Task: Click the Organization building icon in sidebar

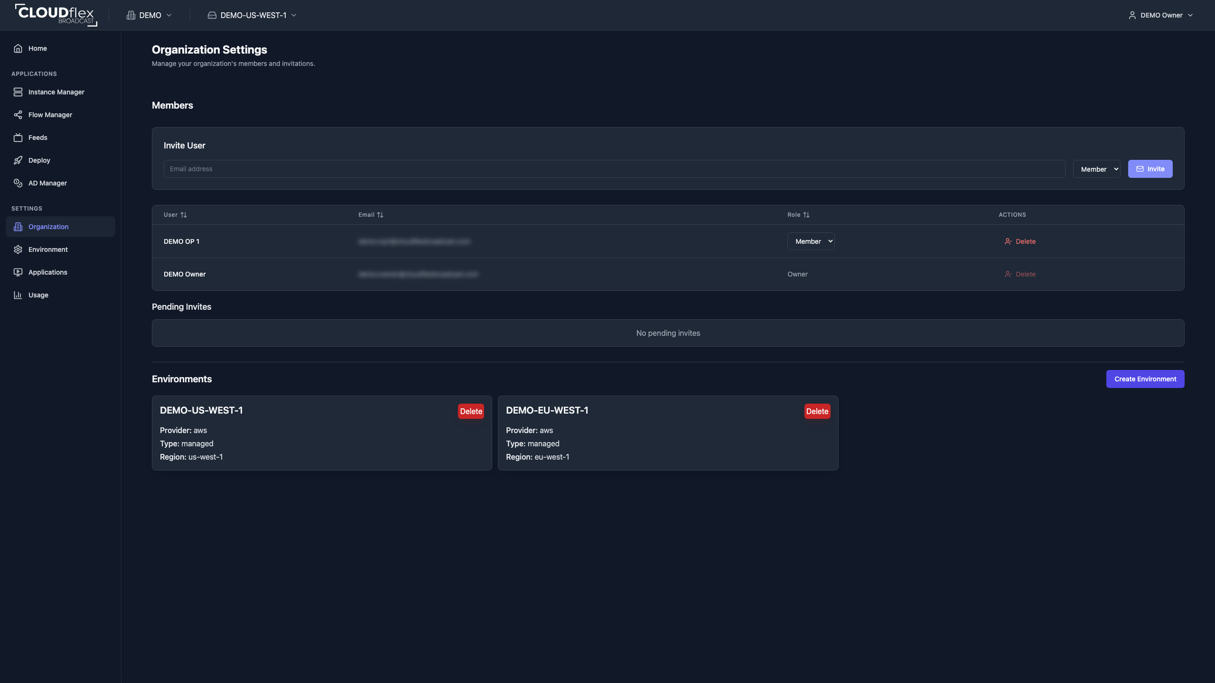Action: pyautogui.click(x=18, y=227)
